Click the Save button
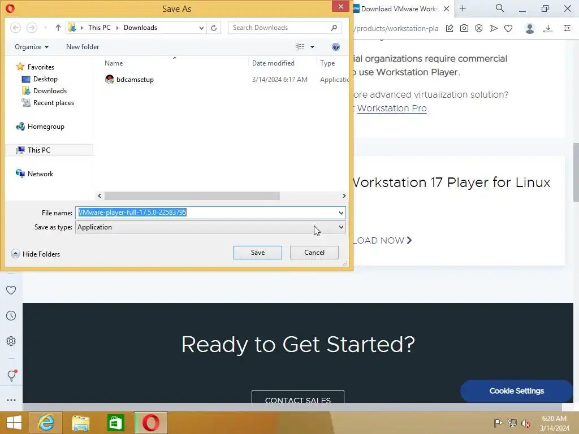Viewport: 579px width, 434px height. pyautogui.click(x=258, y=253)
